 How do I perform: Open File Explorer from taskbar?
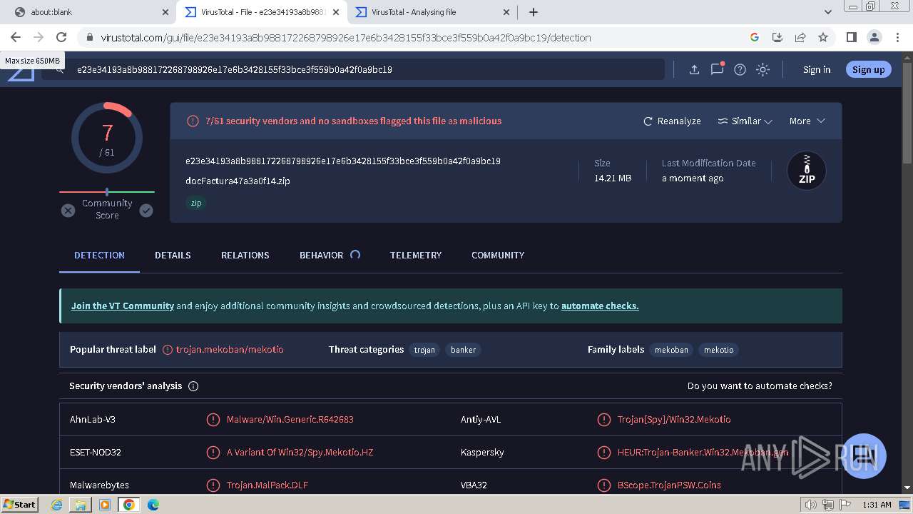pyautogui.click(x=81, y=505)
